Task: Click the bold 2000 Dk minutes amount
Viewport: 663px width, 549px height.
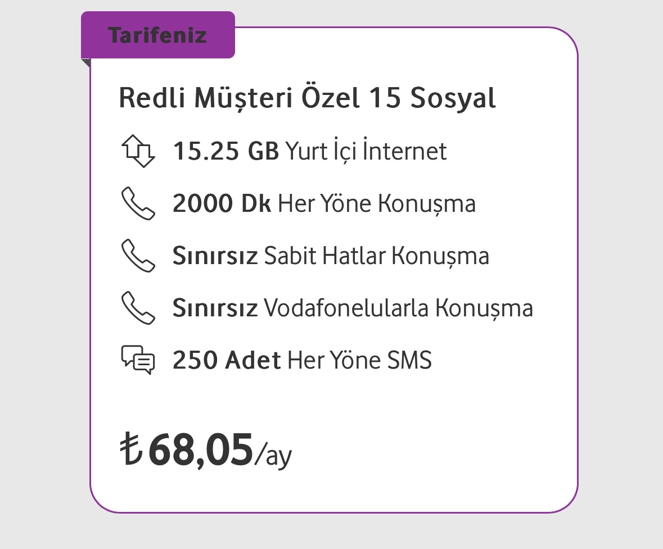Action: [222, 203]
